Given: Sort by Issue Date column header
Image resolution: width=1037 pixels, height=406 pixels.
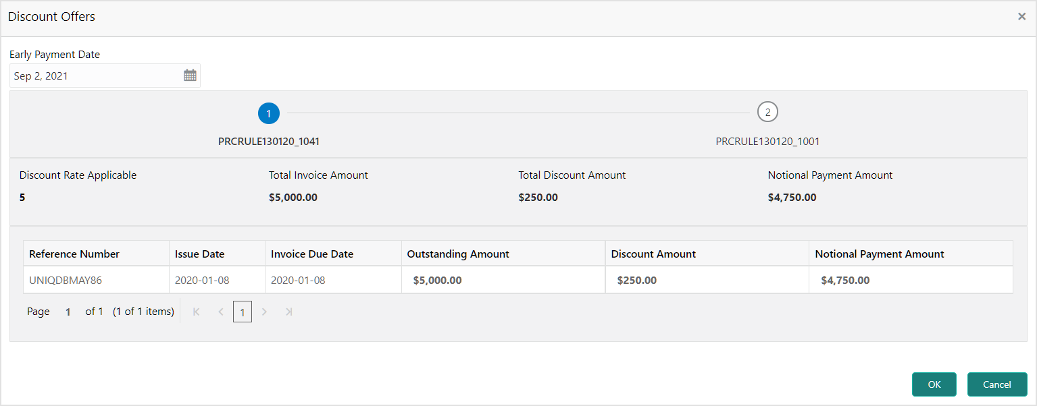Looking at the screenshot, I should [199, 254].
